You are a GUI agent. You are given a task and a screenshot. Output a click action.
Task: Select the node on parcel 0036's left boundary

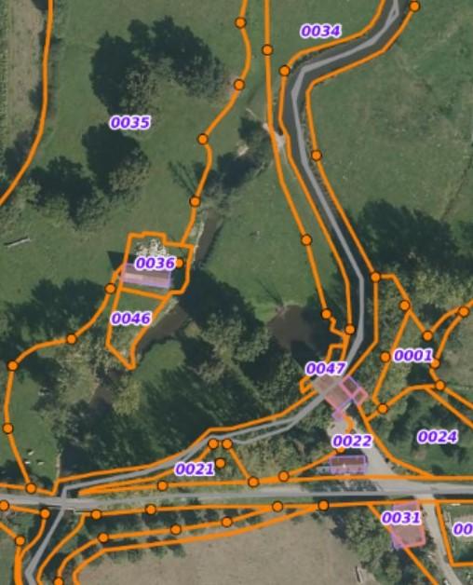point(111,289)
